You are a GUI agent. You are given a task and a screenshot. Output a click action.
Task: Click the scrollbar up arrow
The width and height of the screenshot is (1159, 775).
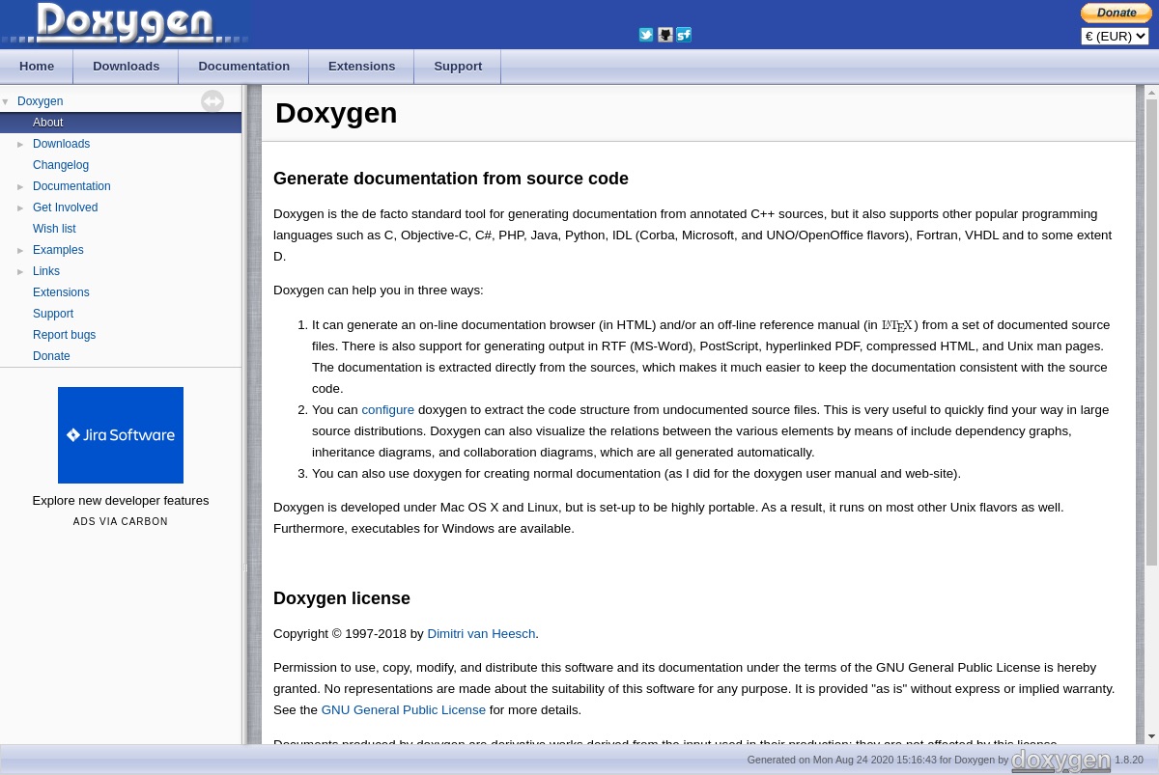pos(1151,93)
